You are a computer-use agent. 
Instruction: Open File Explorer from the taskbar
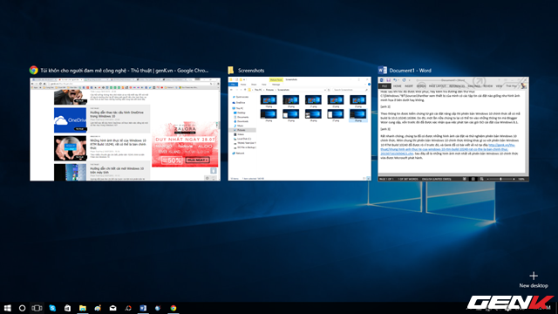83,308
